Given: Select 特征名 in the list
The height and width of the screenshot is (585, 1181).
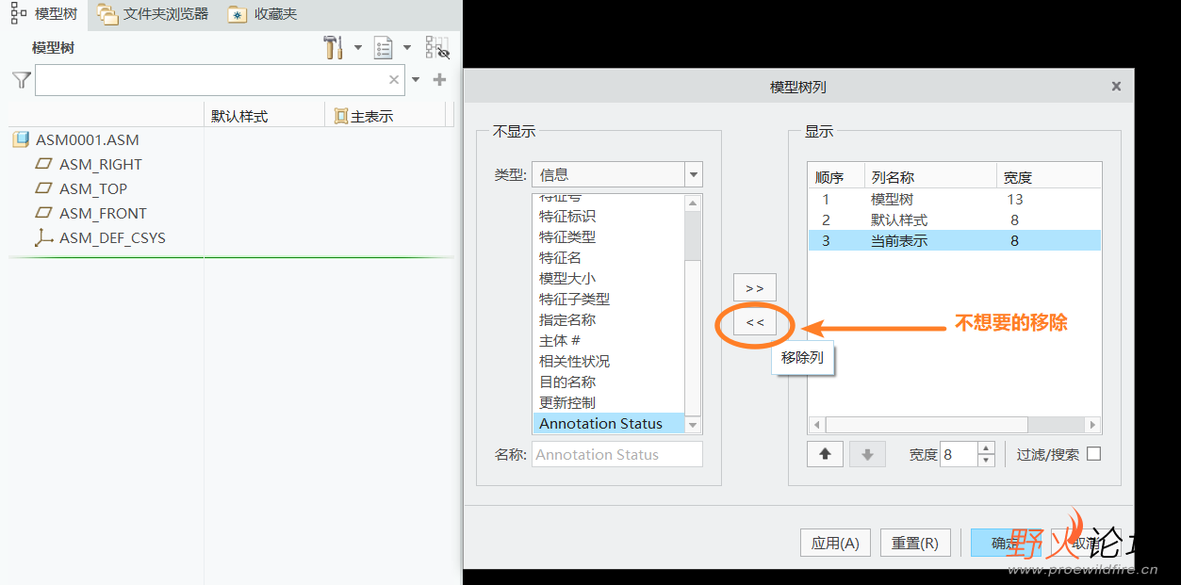Looking at the screenshot, I should coord(608,258).
